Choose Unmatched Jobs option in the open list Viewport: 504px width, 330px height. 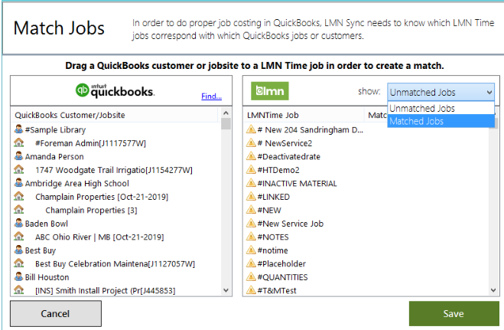[441, 109]
